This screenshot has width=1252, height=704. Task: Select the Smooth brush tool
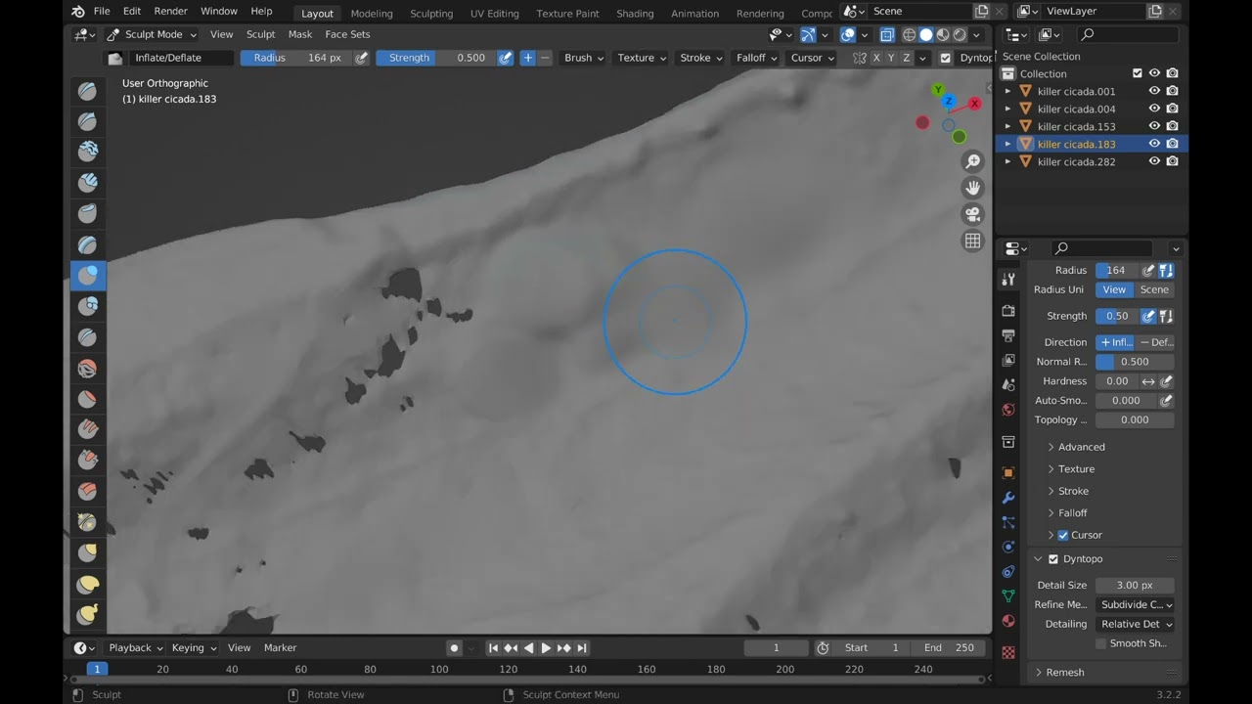tap(88, 369)
